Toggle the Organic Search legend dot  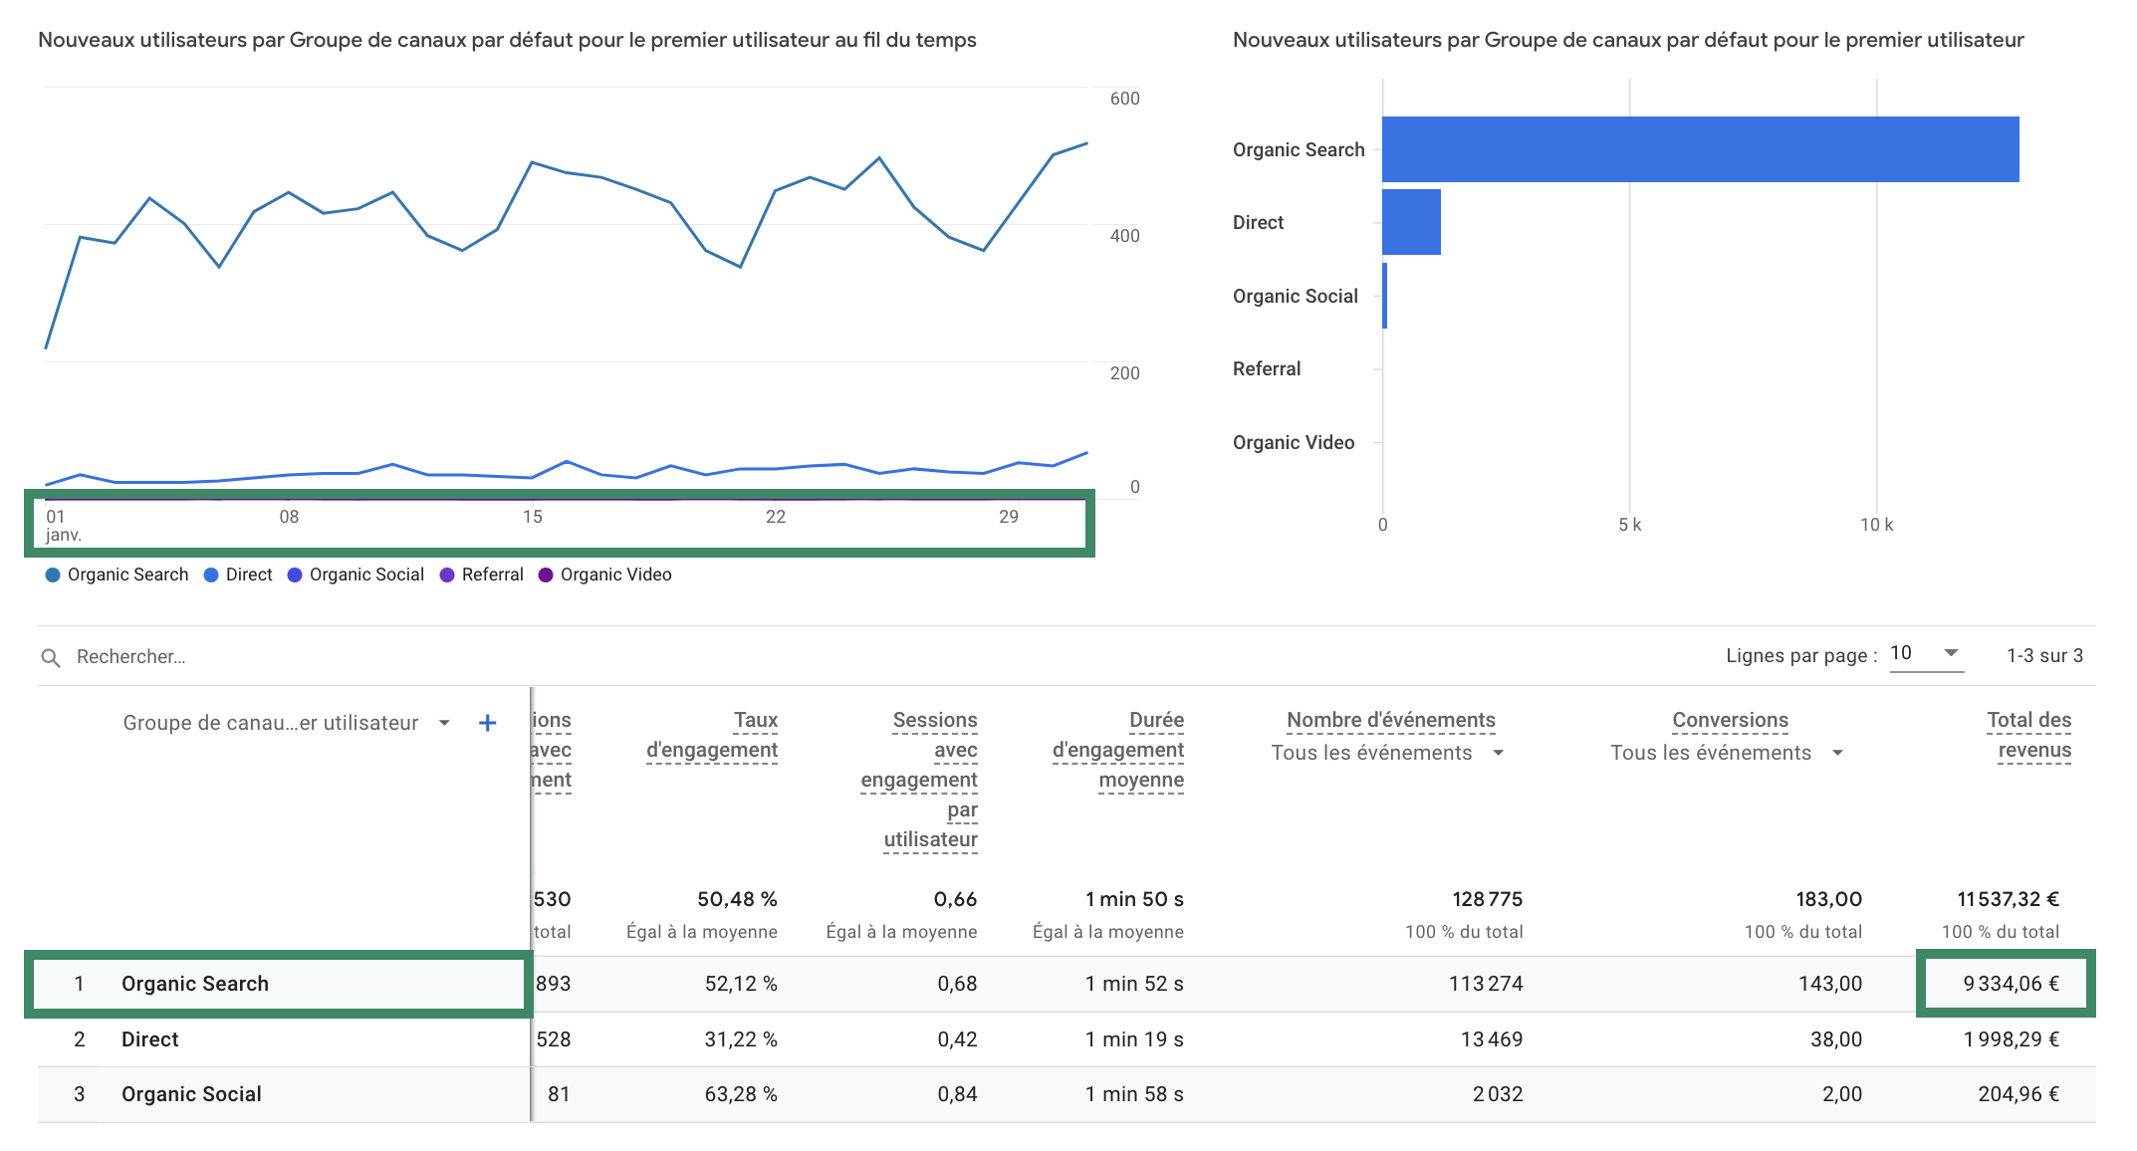pyautogui.click(x=53, y=575)
